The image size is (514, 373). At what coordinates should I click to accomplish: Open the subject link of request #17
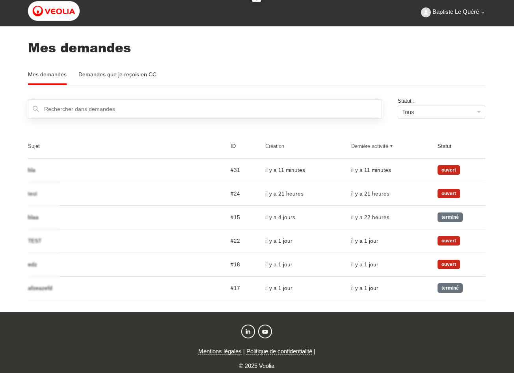(40, 288)
